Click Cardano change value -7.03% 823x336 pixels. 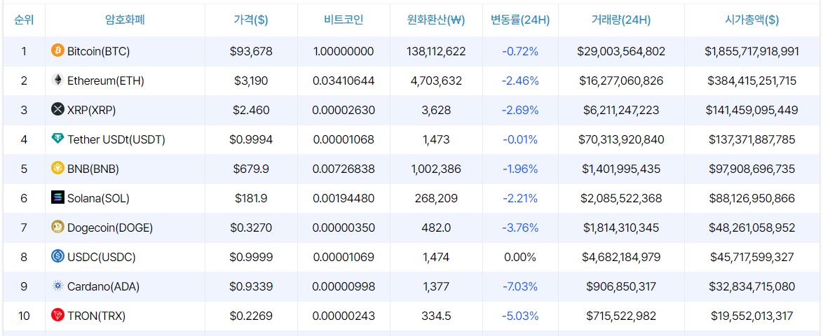click(x=520, y=286)
